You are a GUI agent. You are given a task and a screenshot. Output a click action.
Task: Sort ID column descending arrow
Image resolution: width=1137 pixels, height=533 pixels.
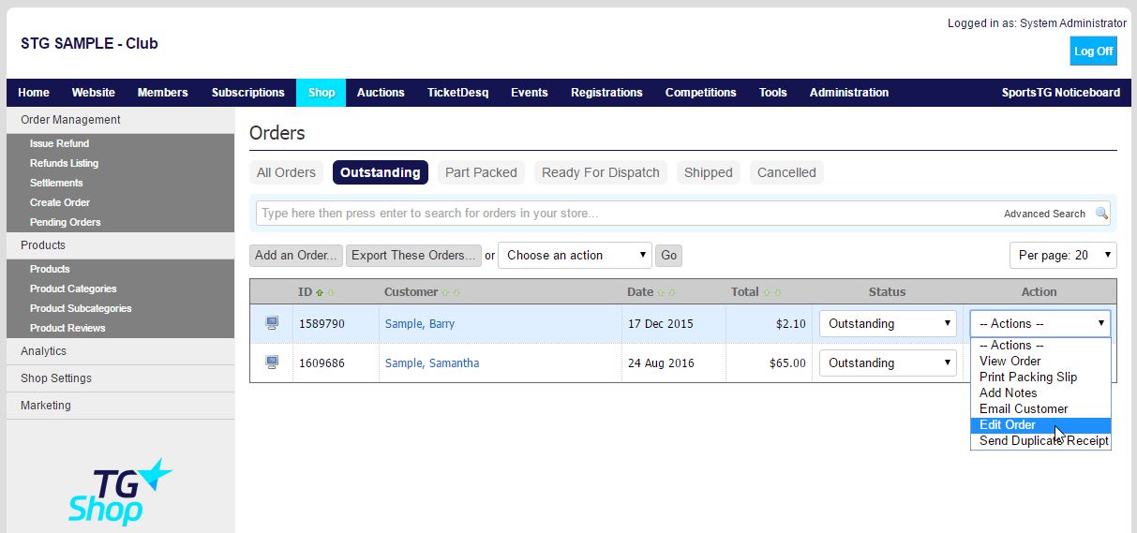pyautogui.click(x=330, y=292)
